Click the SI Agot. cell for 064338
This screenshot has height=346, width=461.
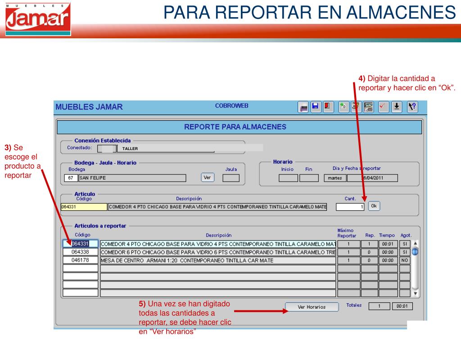click(405, 252)
